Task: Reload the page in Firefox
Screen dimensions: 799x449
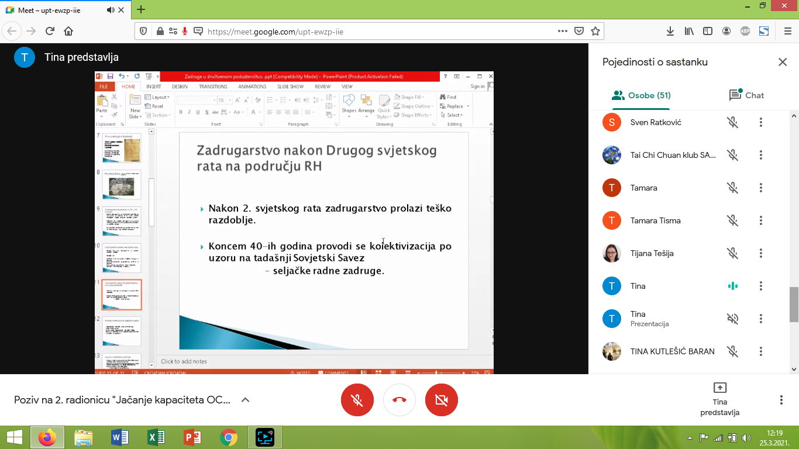Action: 50,31
